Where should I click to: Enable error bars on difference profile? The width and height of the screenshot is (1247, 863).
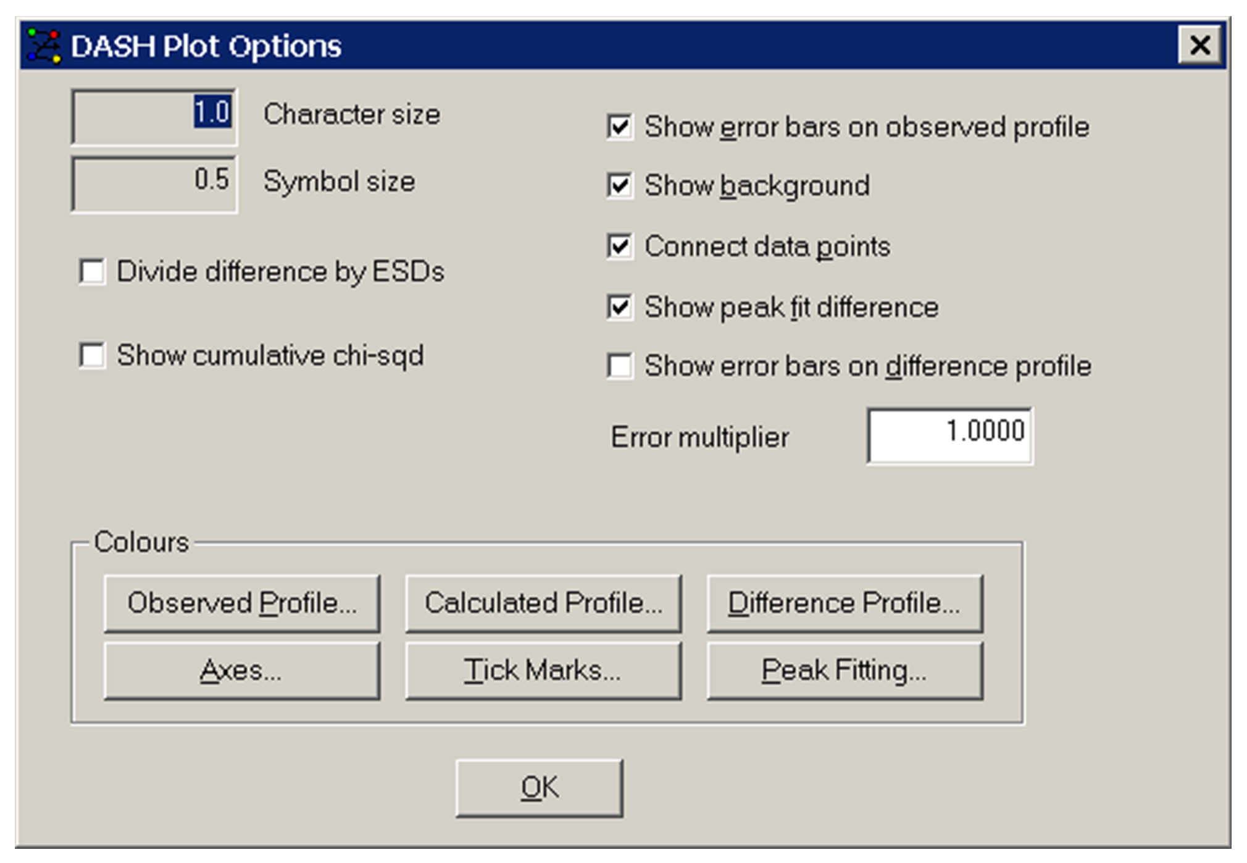coord(620,366)
